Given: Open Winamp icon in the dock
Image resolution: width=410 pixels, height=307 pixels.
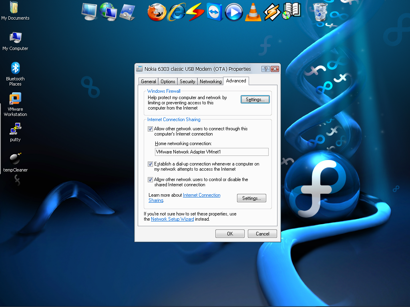Looking at the screenshot, I should click(272, 12).
